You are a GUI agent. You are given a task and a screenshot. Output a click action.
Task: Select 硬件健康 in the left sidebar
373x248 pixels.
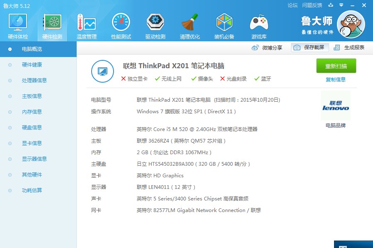coord(32,65)
